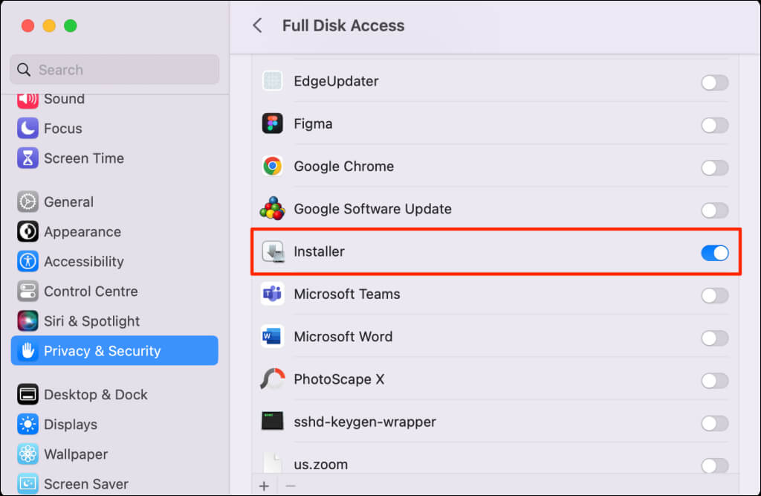
Task: Click the Privacy & Security hand icon
Action: (x=27, y=351)
